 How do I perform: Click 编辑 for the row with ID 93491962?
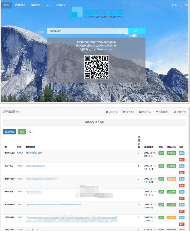[182, 153]
